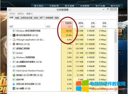Maximize the Task Manager window

point(108,9)
